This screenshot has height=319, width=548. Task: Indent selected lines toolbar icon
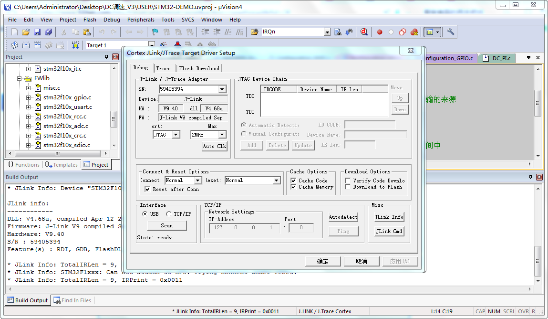(205, 32)
